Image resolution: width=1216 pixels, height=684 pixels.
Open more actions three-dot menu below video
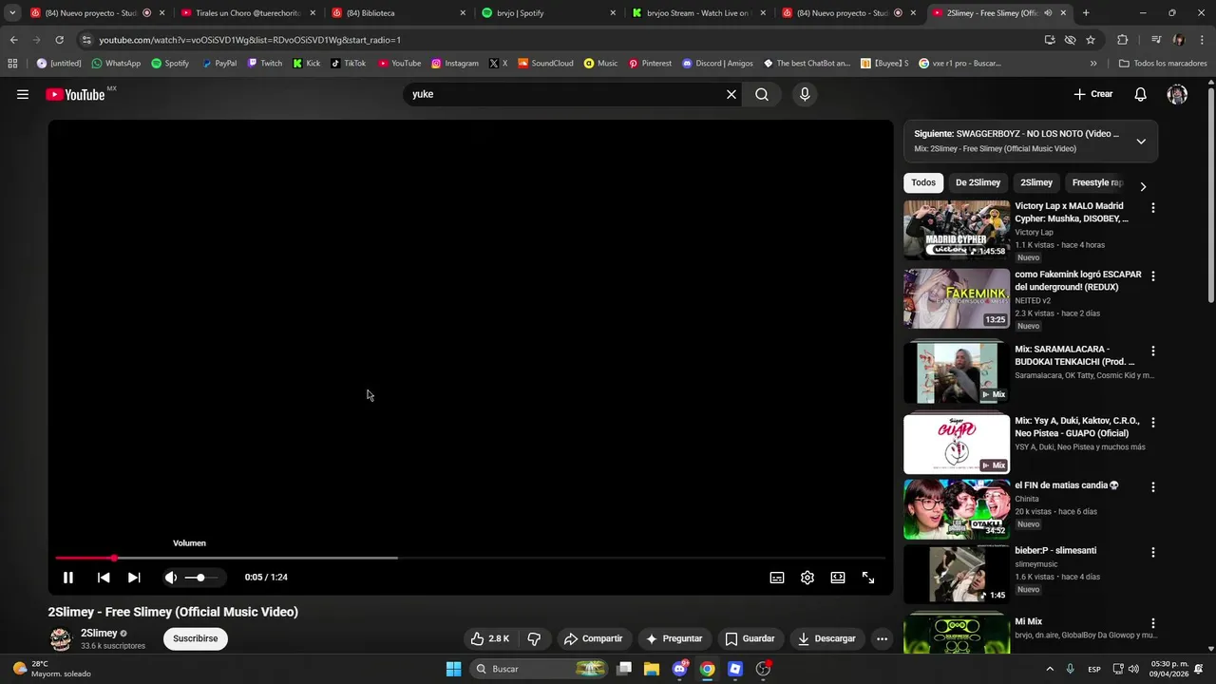[x=882, y=638]
